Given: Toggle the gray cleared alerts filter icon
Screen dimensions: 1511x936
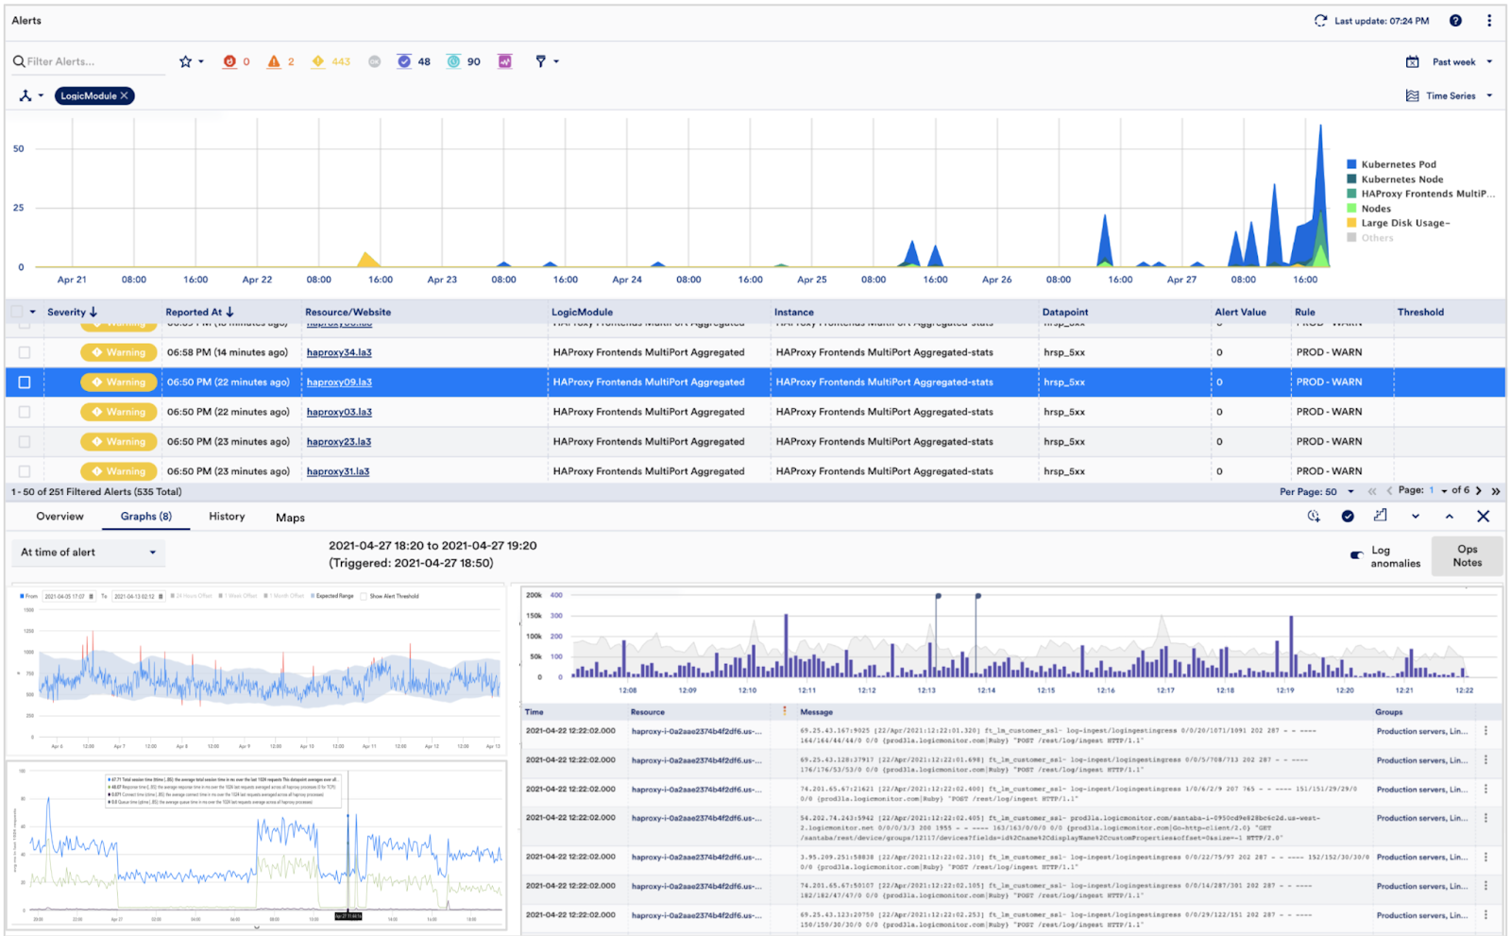Looking at the screenshot, I should click(374, 61).
